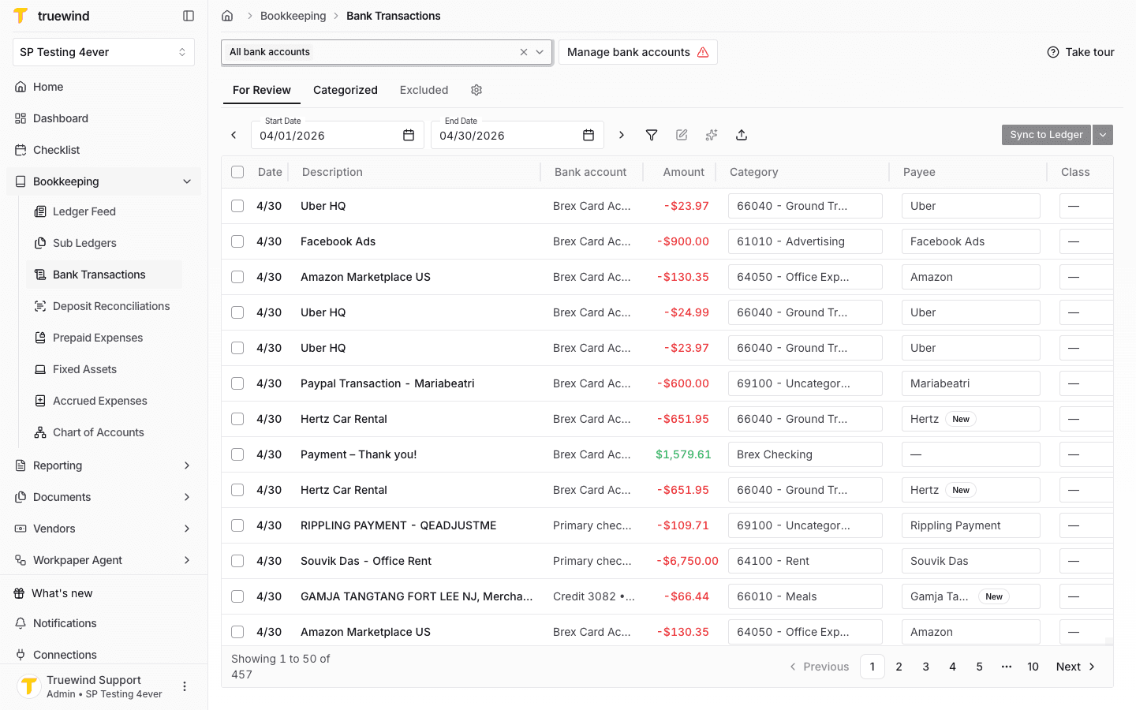Edit payee field for Rippling Payment

(x=970, y=525)
